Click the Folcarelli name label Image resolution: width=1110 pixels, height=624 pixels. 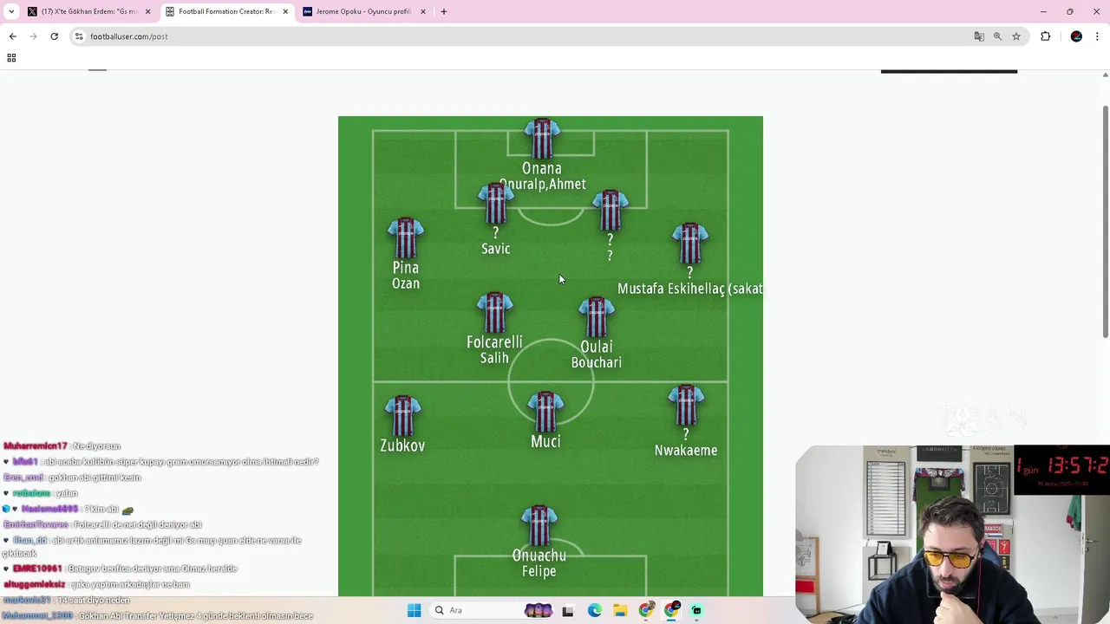(494, 342)
